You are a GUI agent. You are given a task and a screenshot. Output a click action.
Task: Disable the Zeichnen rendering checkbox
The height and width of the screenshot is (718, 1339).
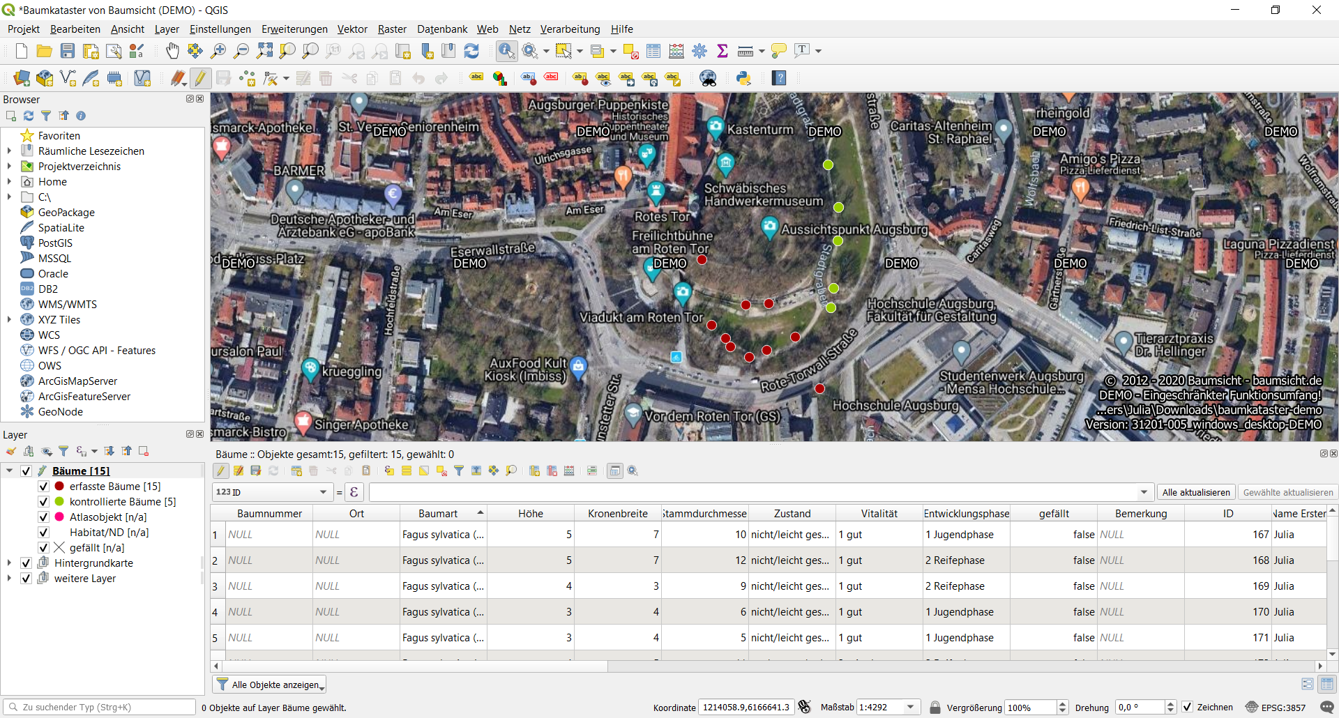pyautogui.click(x=1188, y=707)
